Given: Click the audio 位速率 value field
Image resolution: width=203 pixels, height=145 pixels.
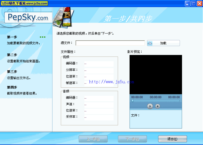Looking at the screenshot, I should click(99, 111).
